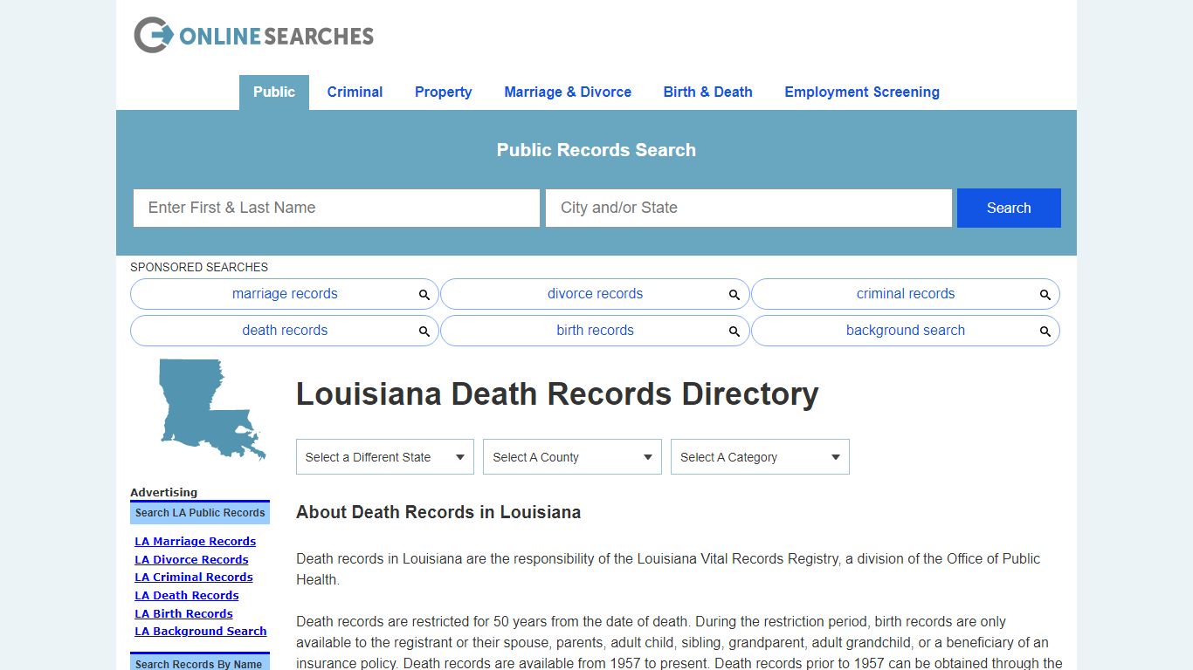Click the Advertising label in sidebar
This screenshot has width=1193, height=670.
164,492
